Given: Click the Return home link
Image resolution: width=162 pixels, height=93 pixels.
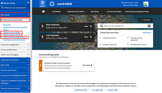Looking at the screenshot, I should click(x=9, y=3).
